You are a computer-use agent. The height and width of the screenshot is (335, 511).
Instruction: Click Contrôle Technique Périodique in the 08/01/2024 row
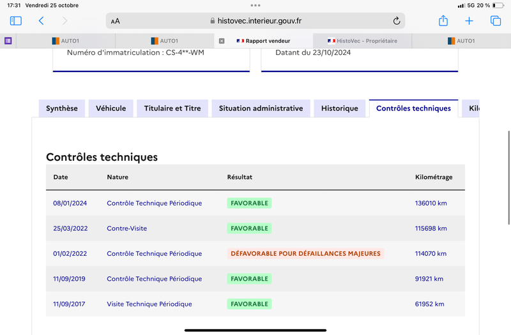(x=155, y=203)
